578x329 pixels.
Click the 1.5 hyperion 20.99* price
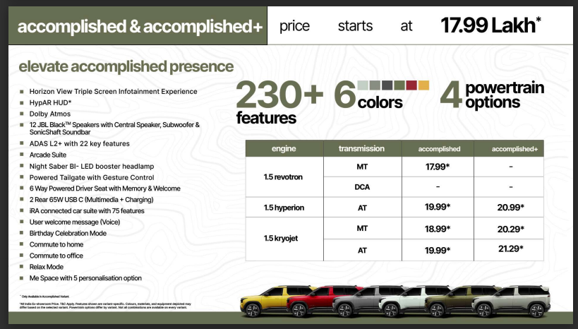(508, 208)
